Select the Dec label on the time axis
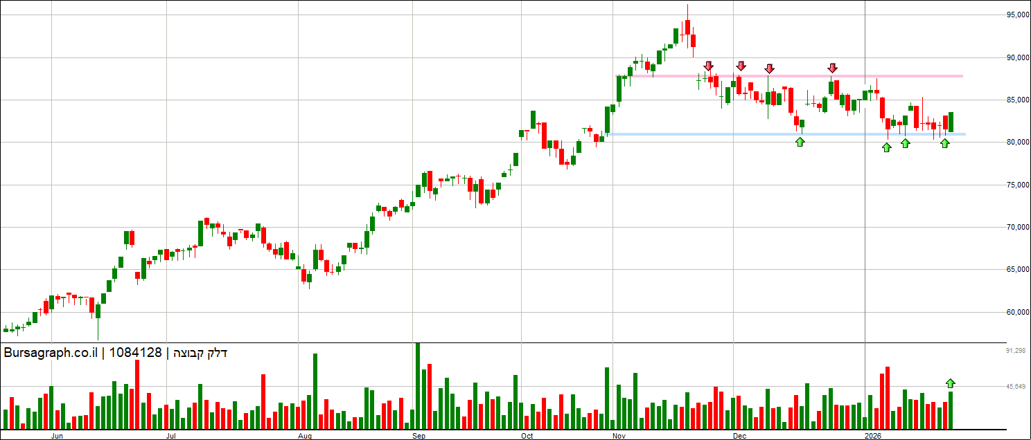The width and height of the screenshot is (1031, 440). 739,436
